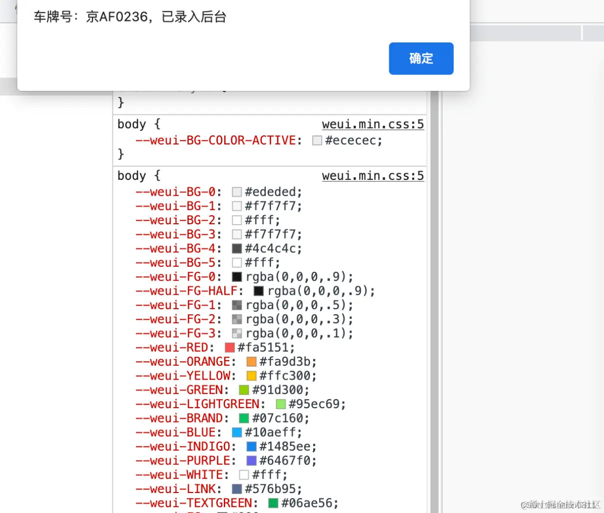The height and width of the screenshot is (513, 604).
Task: Select the --weui-BG-COLOR-ACTIVE property name
Action: [216, 140]
